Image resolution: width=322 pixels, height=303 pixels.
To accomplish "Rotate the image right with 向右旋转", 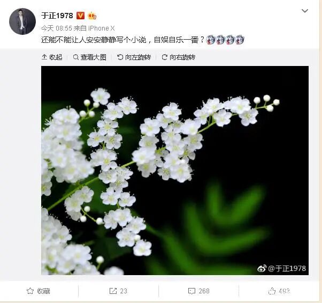I will pos(178,57).
